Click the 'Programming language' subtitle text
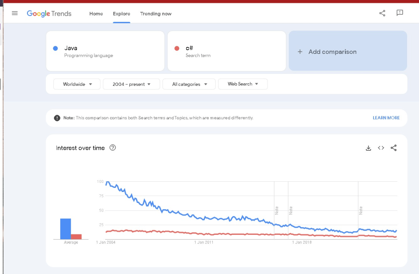This screenshot has height=274, width=419. 88,56
